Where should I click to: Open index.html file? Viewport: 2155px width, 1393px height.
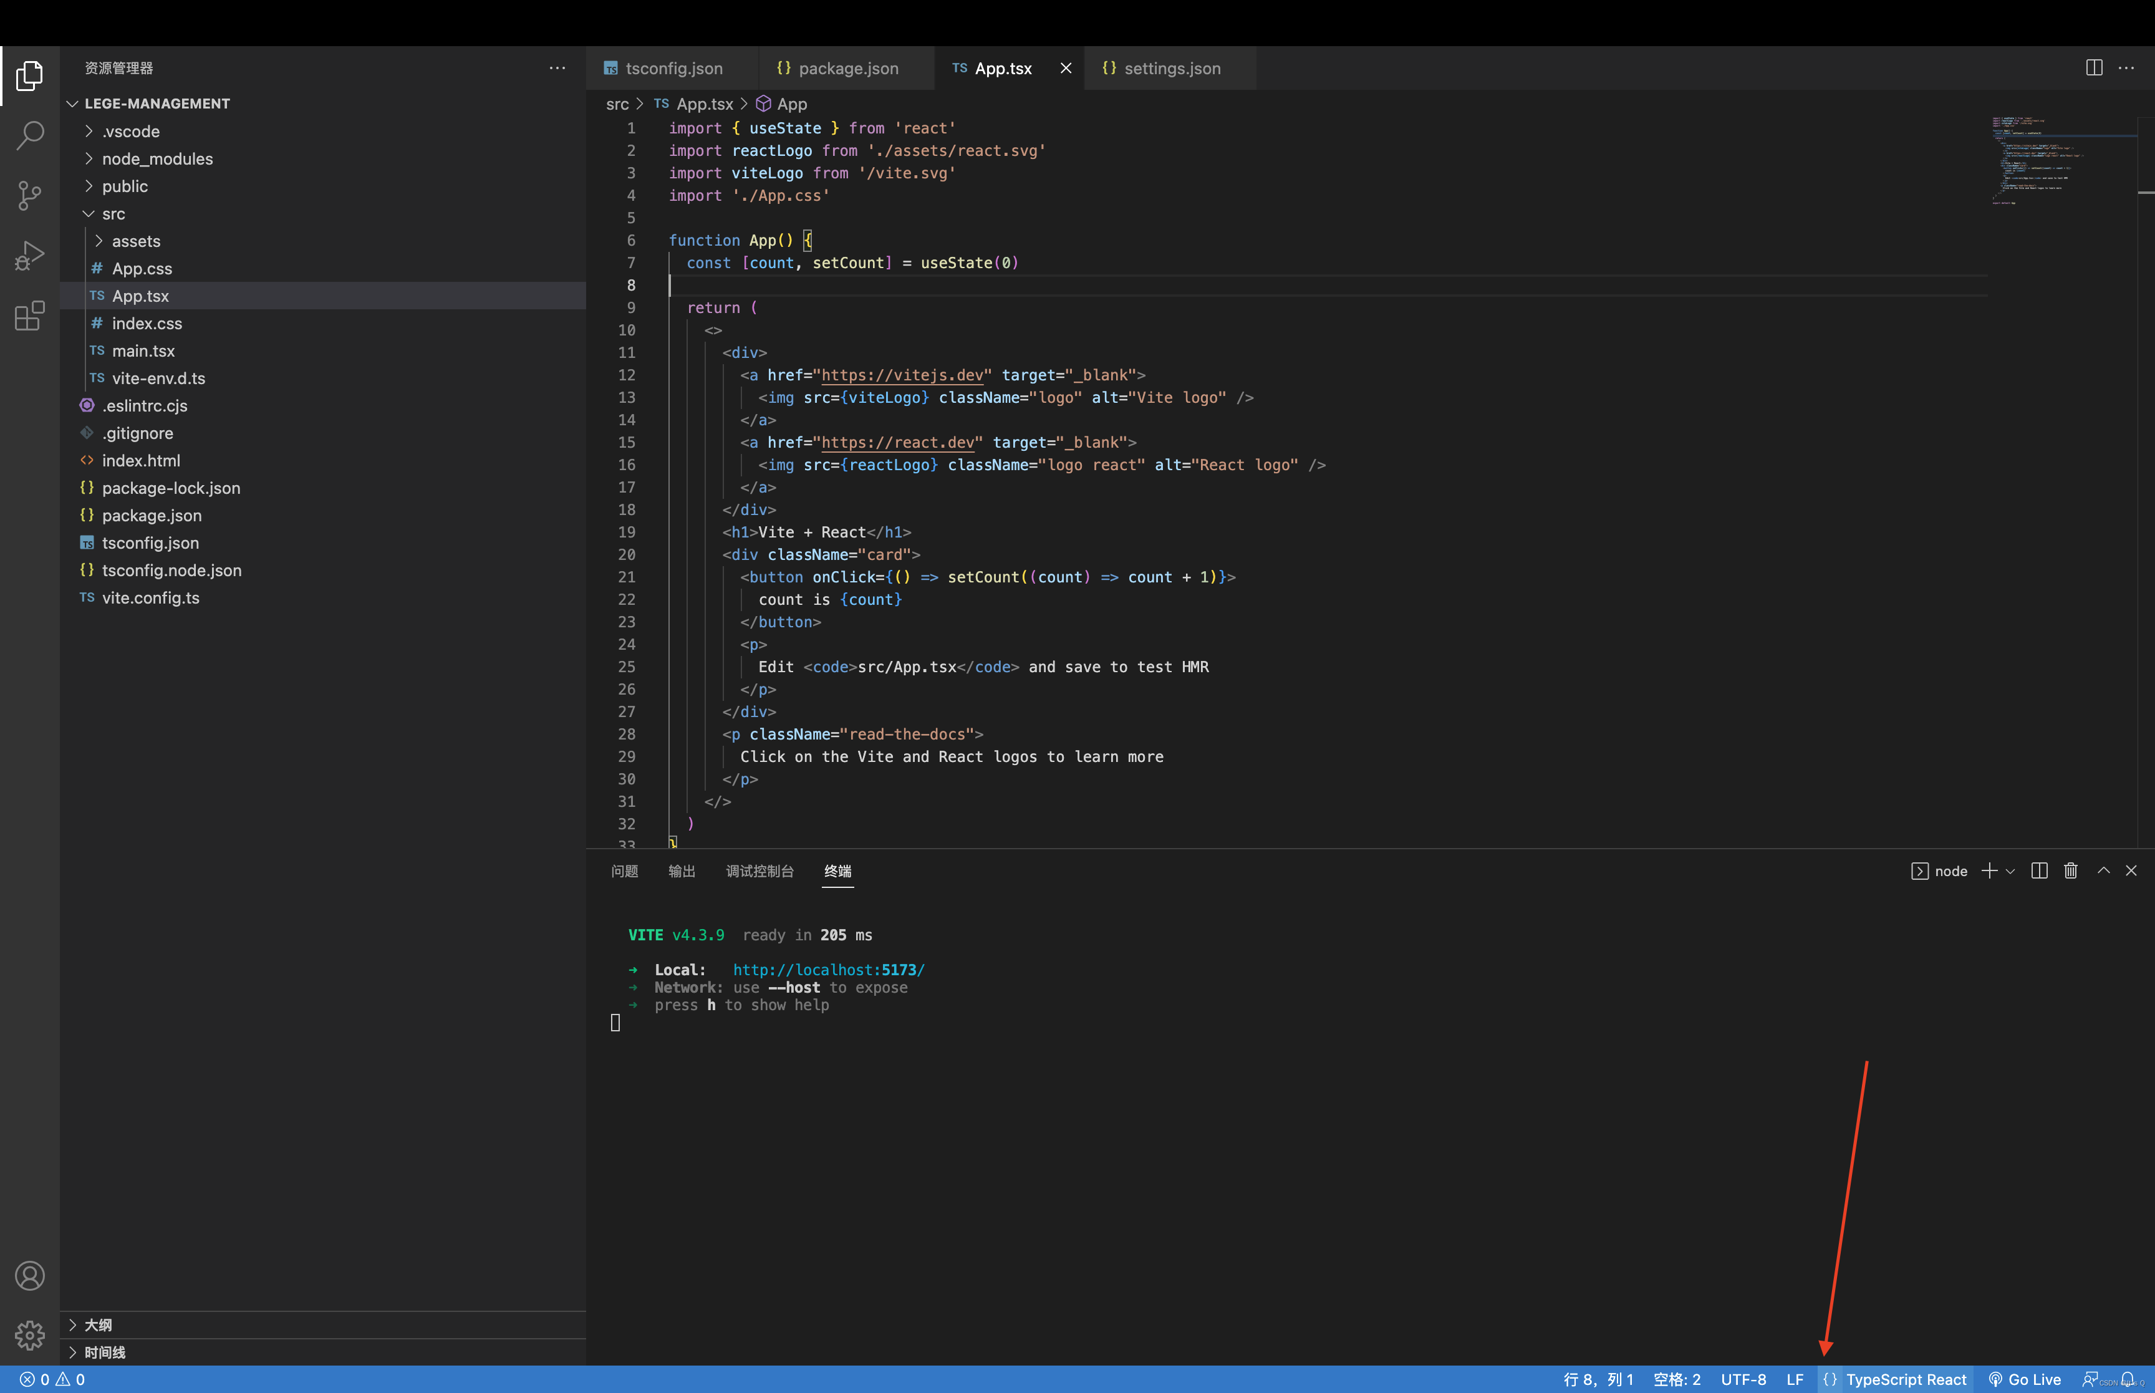click(x=323, y=460)
